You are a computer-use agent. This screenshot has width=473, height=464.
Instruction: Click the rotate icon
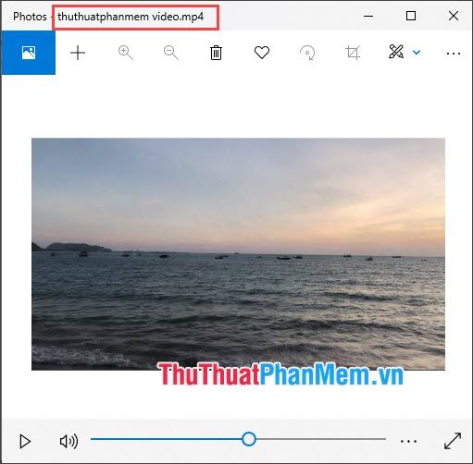click(307, 53)
